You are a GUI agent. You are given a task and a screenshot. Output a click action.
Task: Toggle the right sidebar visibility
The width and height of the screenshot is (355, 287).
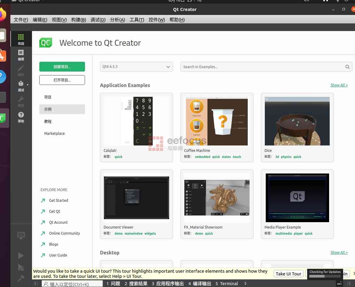(x=349, y=284)
